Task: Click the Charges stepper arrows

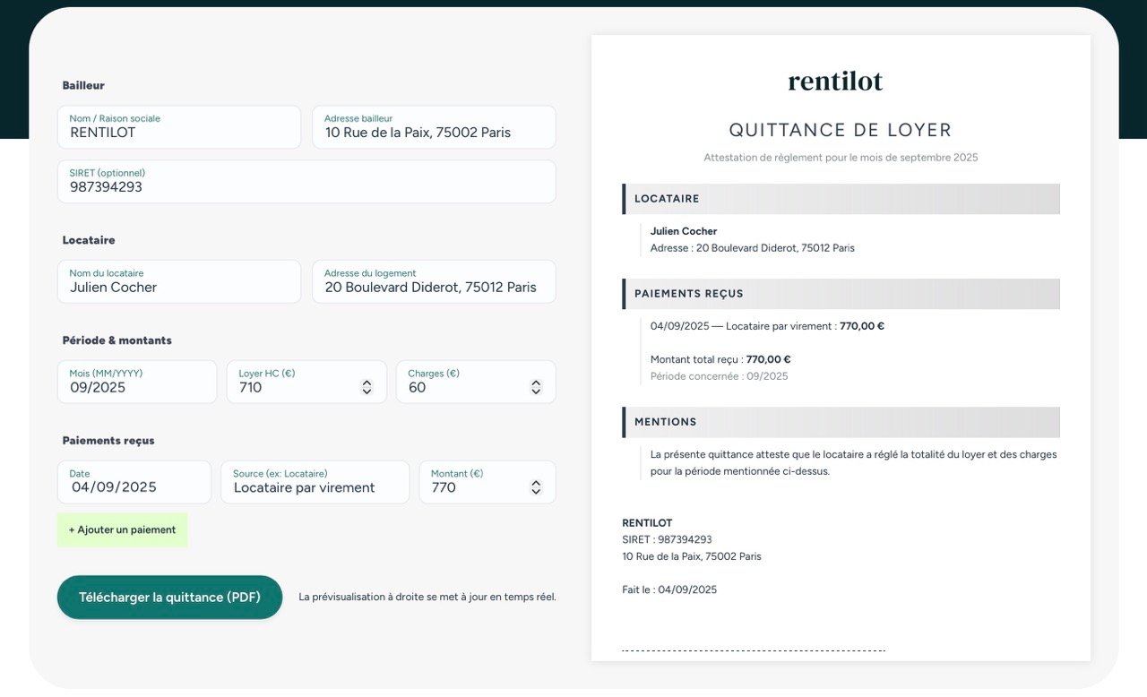Action: [x=536, y=387]
